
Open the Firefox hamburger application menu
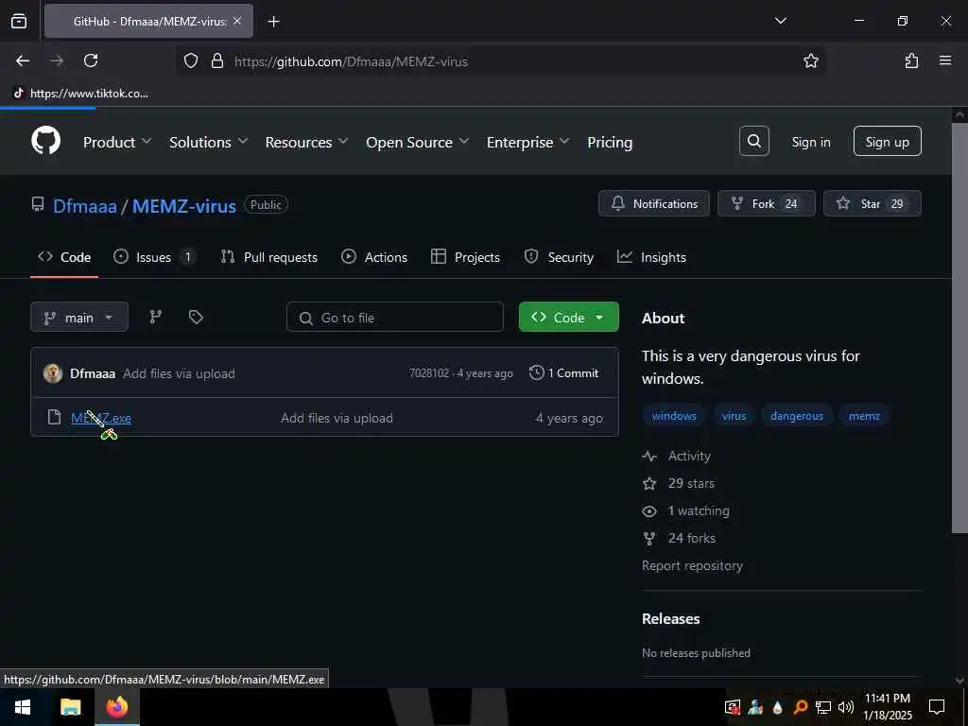[945, 60]
